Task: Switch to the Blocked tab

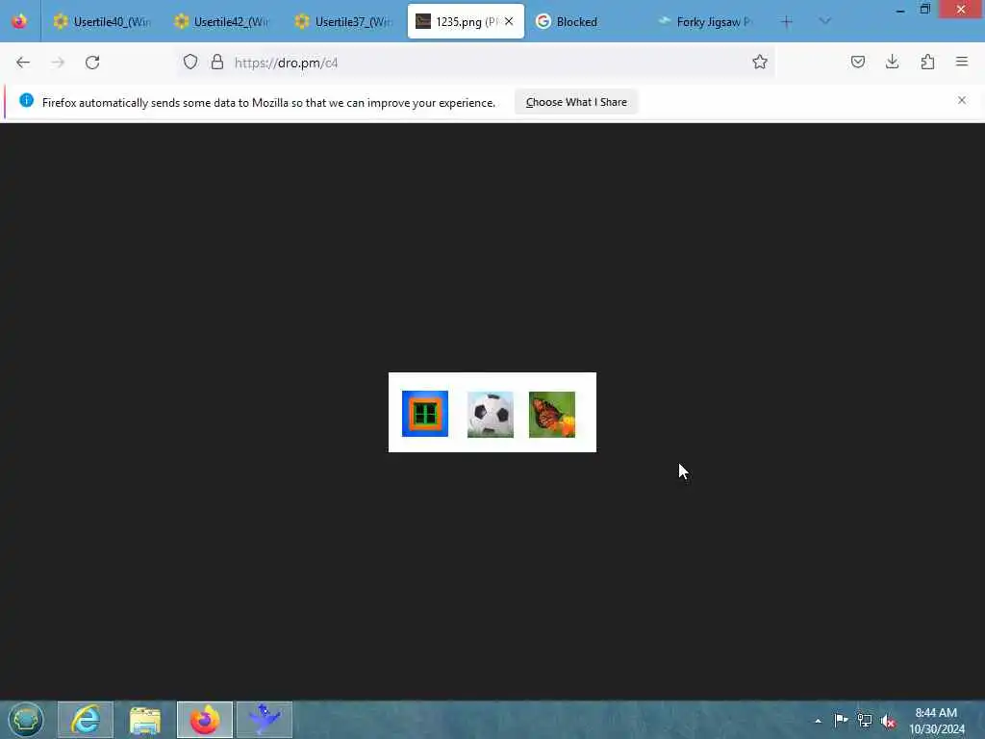Action: point(586,21)
